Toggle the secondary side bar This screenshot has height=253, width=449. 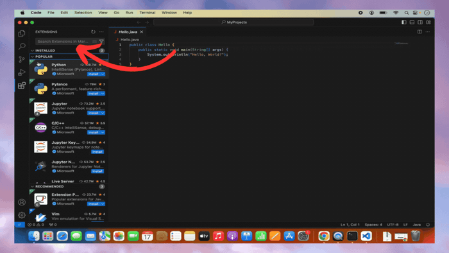click(420, 22)
